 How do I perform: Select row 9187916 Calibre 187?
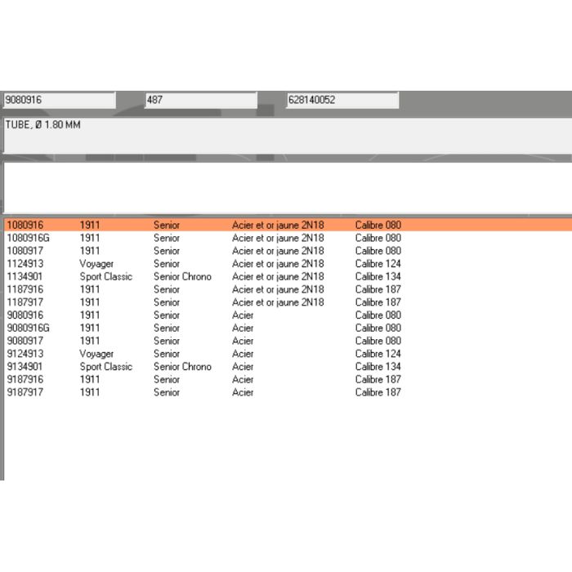(288, 379)
